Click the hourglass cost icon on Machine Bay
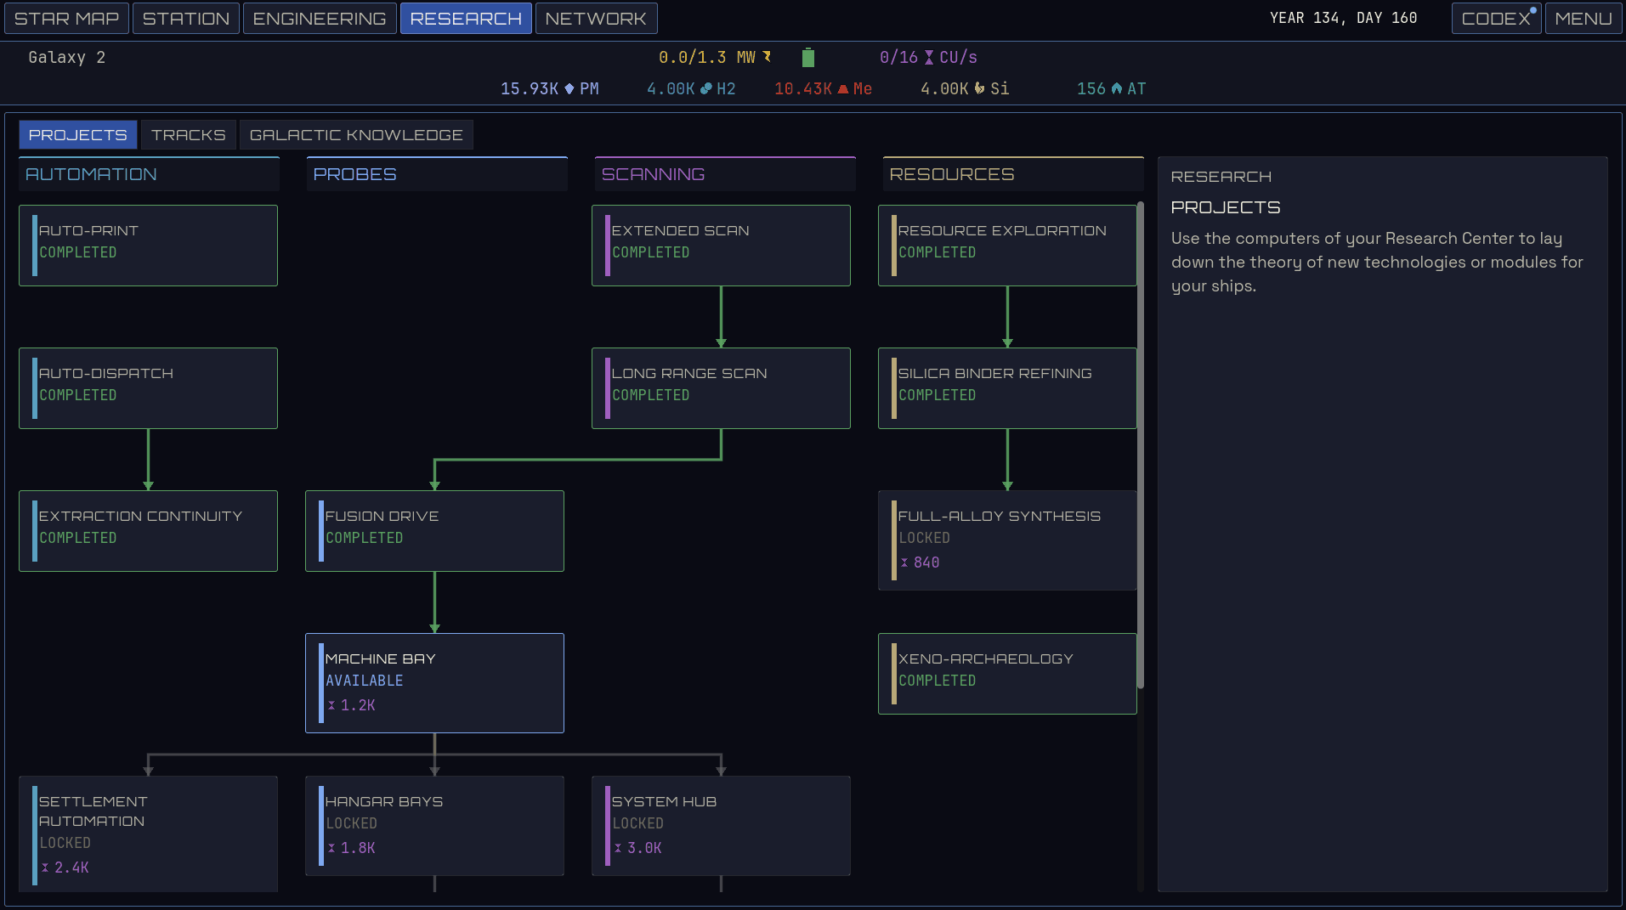Viewport: 1626px width, 910px height. (x=331, y=705)
